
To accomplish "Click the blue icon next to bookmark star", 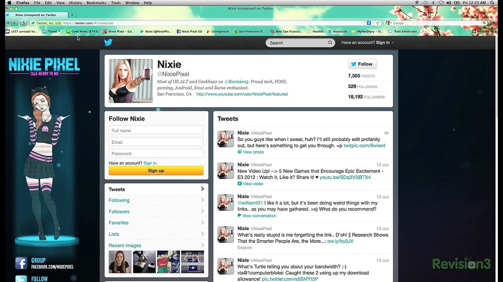I will click(369, 23).
